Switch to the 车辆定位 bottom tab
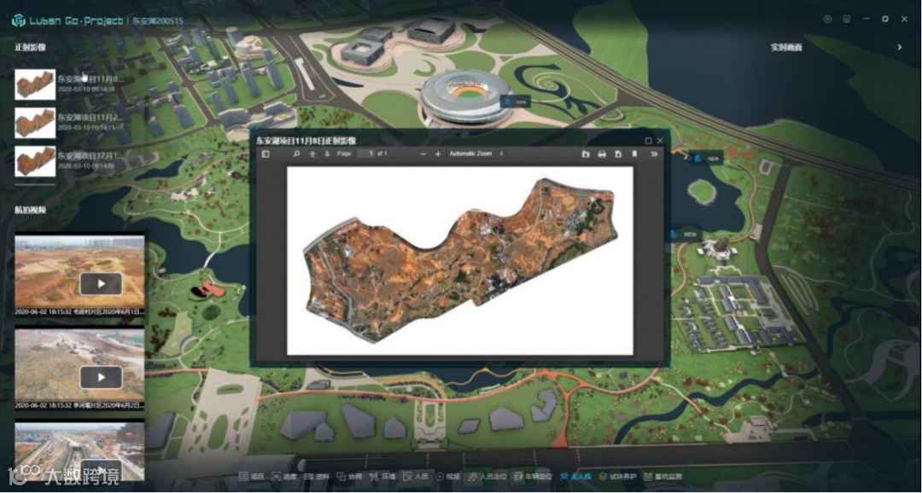Viewport: 922px width, 493px height. 533,477
